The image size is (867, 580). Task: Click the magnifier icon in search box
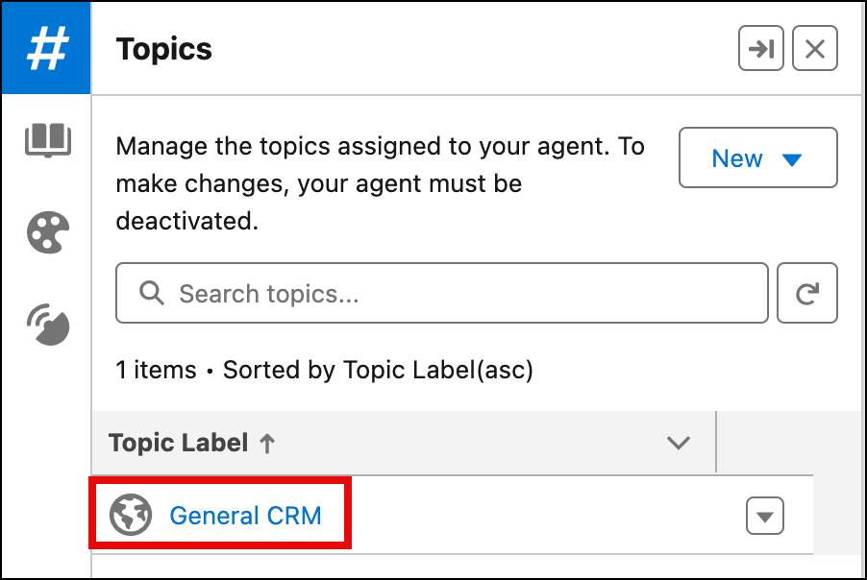coord(152,293)
